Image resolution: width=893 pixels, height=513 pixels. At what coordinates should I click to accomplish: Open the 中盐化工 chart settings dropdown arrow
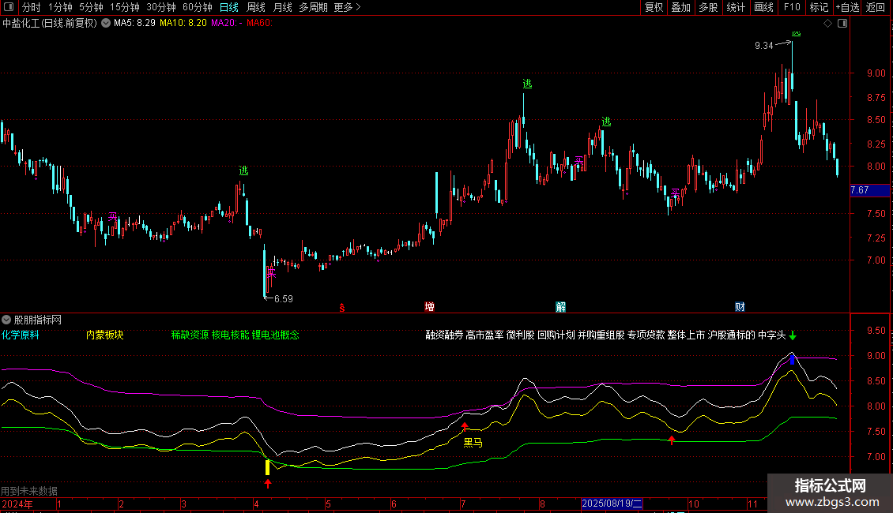[106, 23]
